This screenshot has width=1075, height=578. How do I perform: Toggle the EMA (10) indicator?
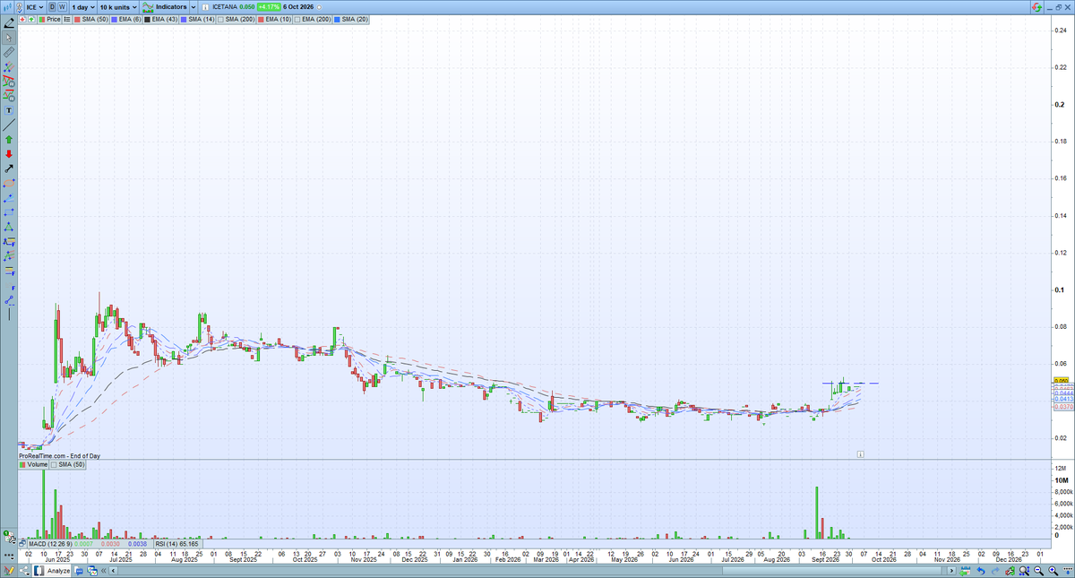(x=274, y=19)
